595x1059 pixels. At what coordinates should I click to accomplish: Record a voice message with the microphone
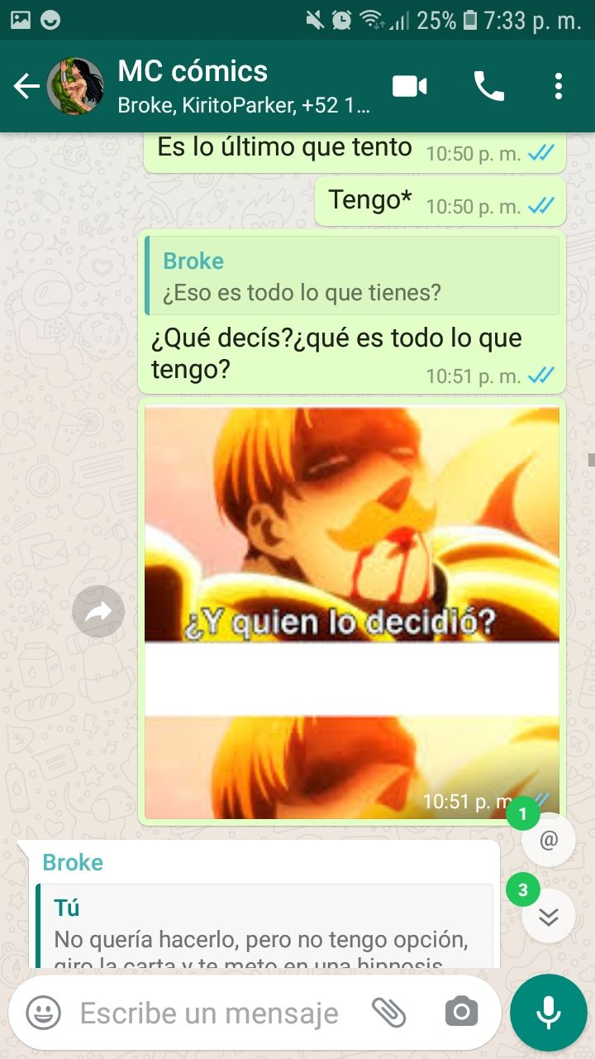pos(548,1013)
